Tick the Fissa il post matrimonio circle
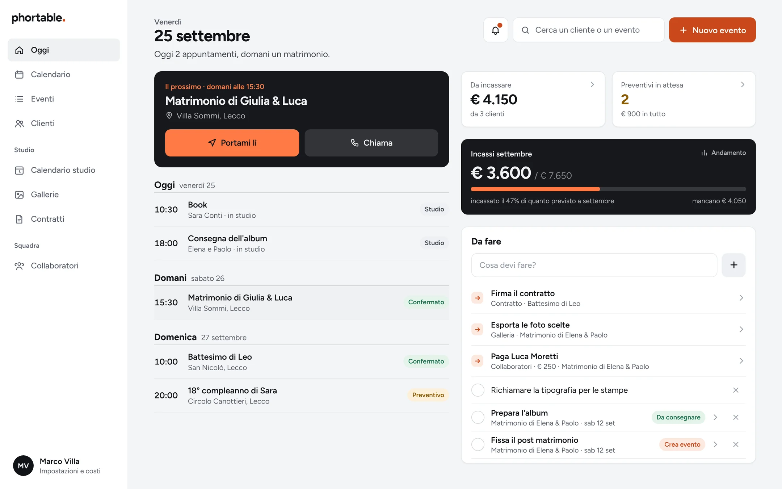Image resolution: width=782 pixels, height=489 pixels. click(478, 444)
